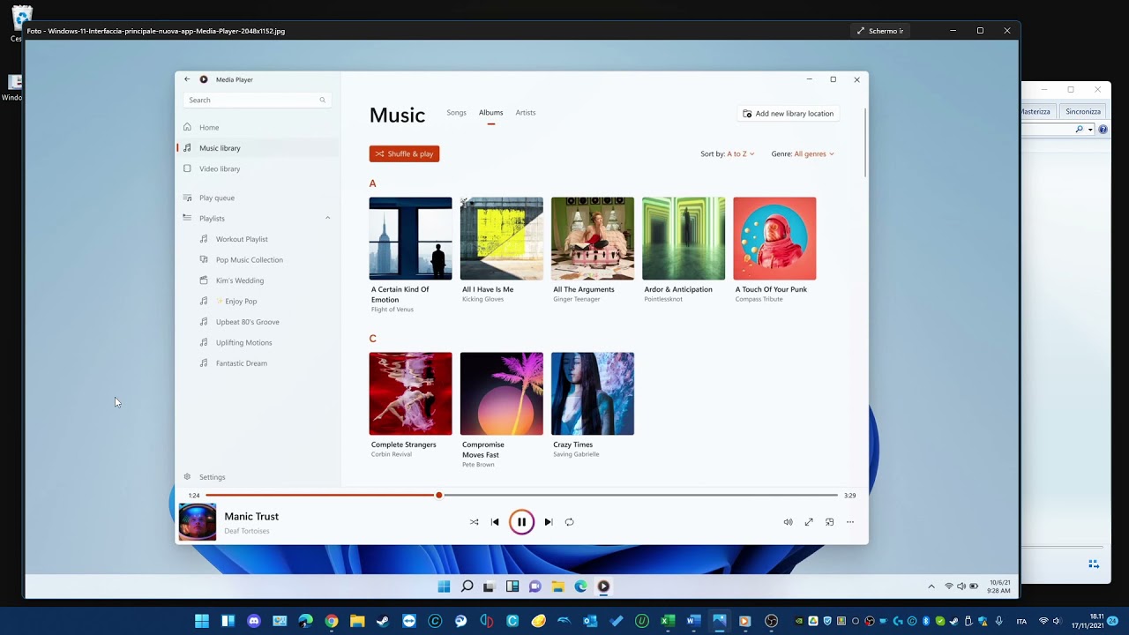Image resolution: width=1129 pixels, height=635 pixels.
Task: Switch to mini player view
Action: pos(829,522)
